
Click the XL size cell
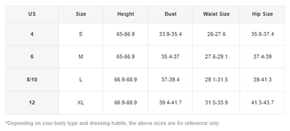(x=81, y=103)
